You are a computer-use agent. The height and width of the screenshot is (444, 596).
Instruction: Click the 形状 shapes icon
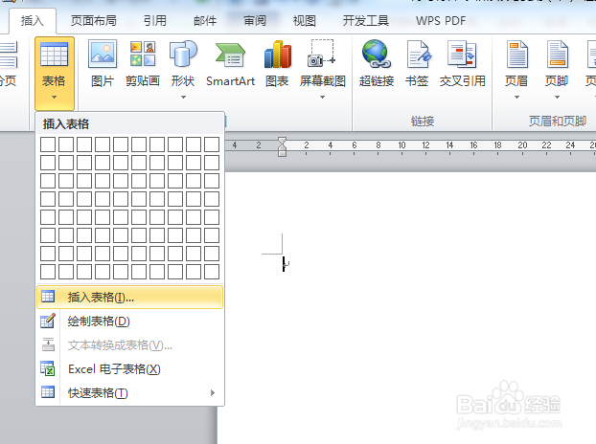coord(183,55)
